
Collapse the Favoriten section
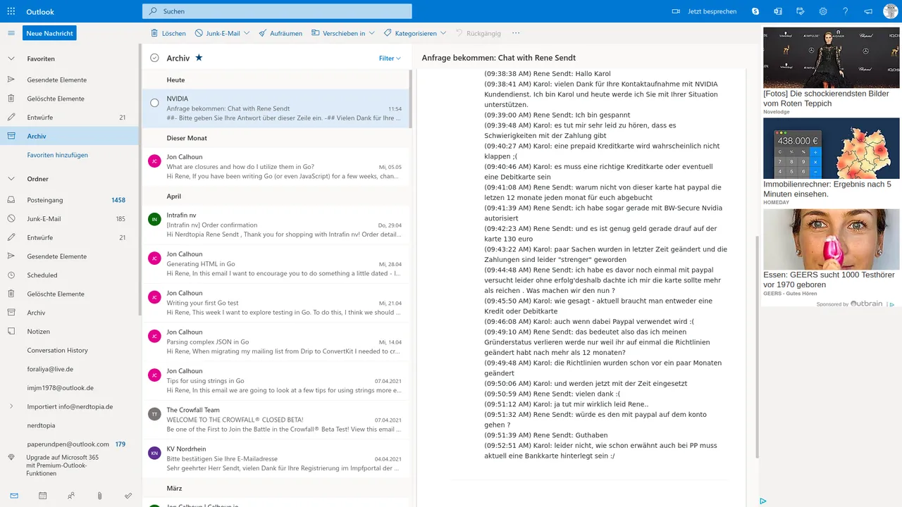(x=11, y=58)
